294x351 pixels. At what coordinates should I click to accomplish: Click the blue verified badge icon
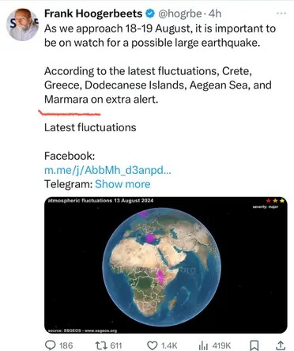[x=150, y=13]
